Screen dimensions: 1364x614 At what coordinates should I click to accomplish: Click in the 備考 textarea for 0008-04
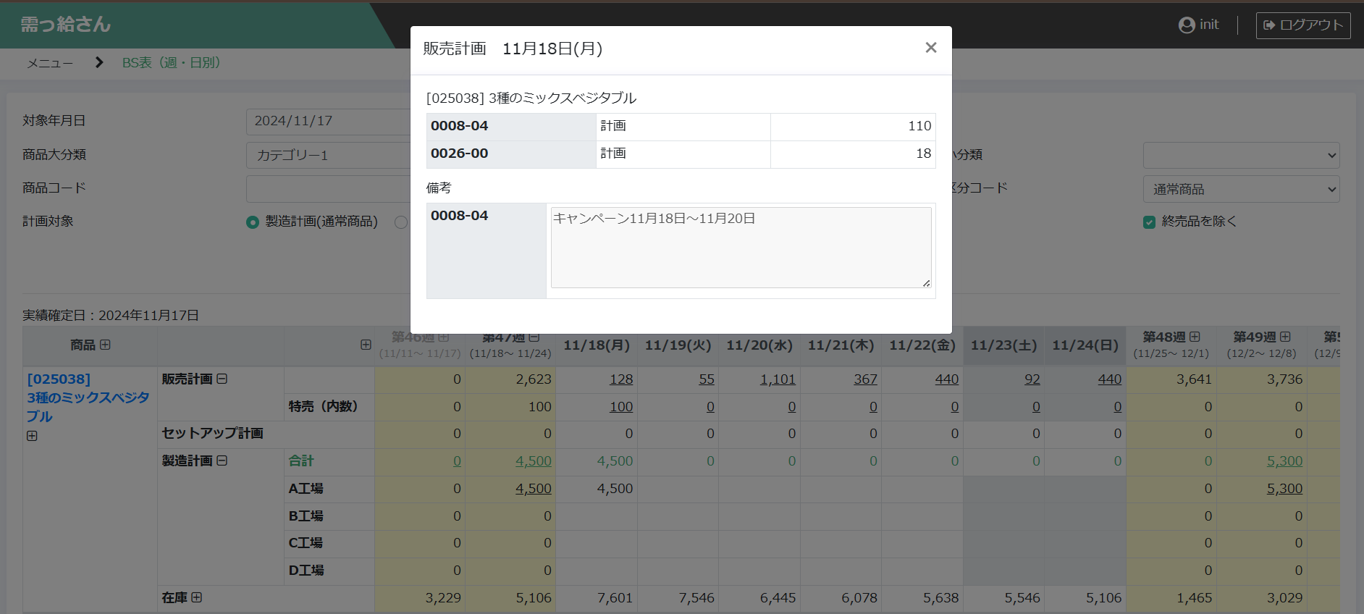740,248
